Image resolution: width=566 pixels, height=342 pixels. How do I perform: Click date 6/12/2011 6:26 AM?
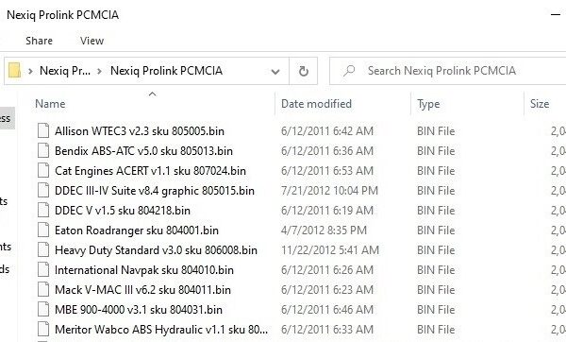pos(327,270)
